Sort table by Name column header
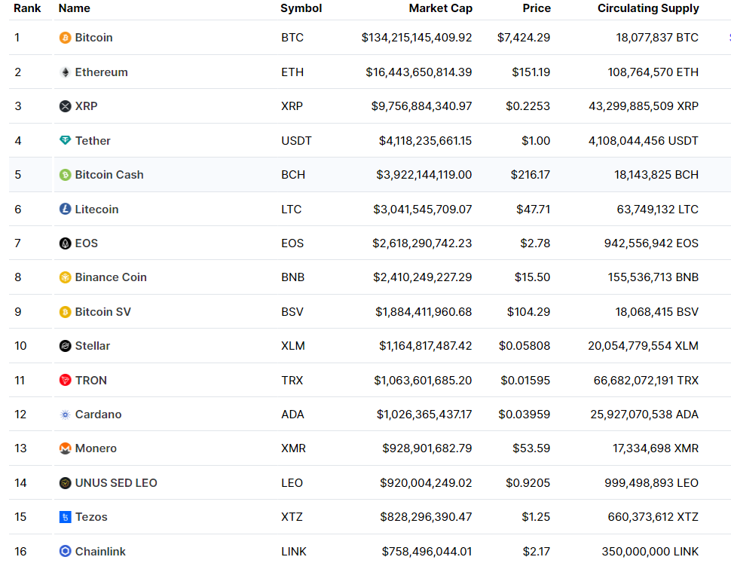731x563 pixels. point(75,8)
